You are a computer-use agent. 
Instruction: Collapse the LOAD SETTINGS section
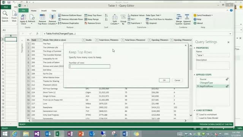click(194, 110)
